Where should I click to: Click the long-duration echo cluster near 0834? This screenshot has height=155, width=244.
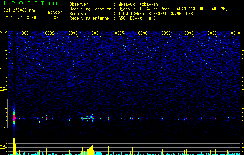click(92, 118)
